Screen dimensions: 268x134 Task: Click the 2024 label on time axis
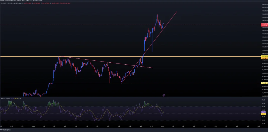coord(33,126)
